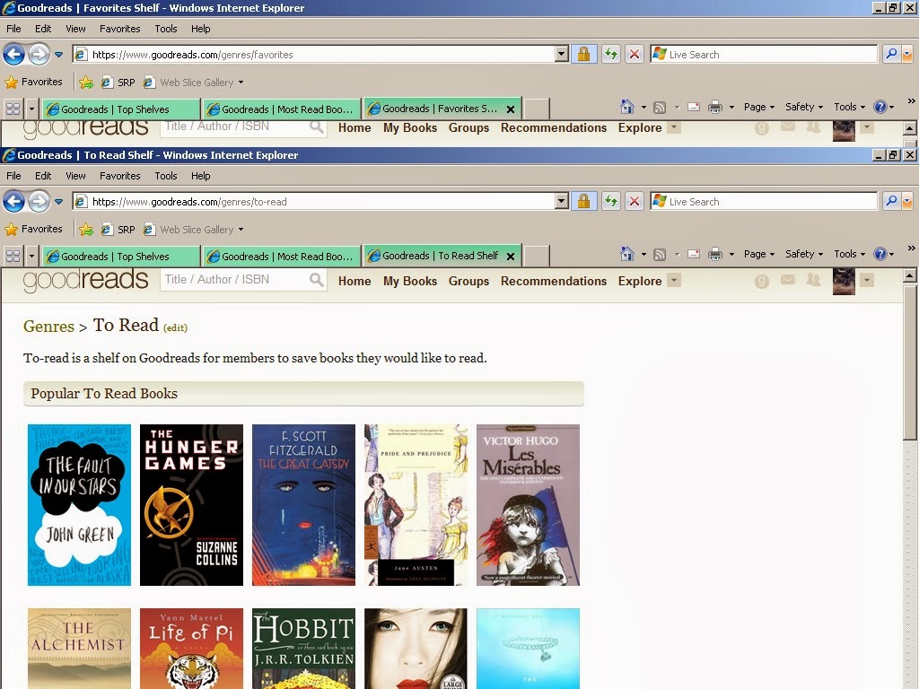Click Genres breadcrumb link
The height and width of the screenshot is (689, 919).
click(x=48, y=327)
